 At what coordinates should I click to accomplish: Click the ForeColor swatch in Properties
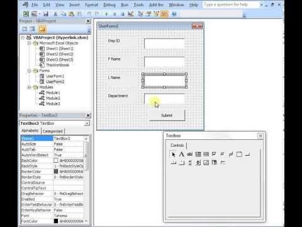(56, 221)
